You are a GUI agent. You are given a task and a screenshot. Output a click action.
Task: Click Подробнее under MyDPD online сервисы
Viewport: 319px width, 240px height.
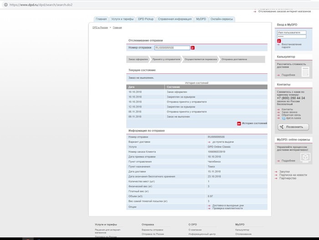click(288, 161)
